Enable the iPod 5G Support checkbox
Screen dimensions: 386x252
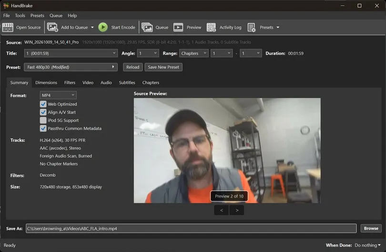tap(43, 121)
